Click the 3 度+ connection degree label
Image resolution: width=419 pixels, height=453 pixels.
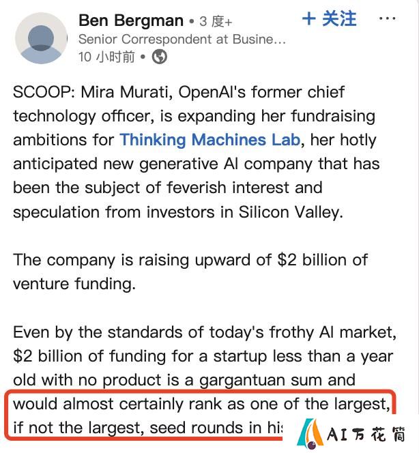click(216, 21)
